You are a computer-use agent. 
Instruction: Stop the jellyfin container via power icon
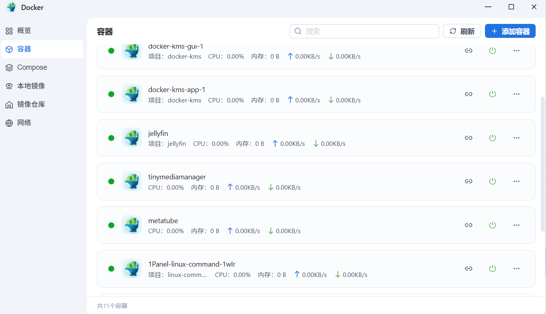(493, 138)
